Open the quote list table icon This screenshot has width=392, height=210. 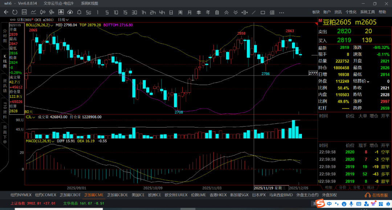point(24,12)
